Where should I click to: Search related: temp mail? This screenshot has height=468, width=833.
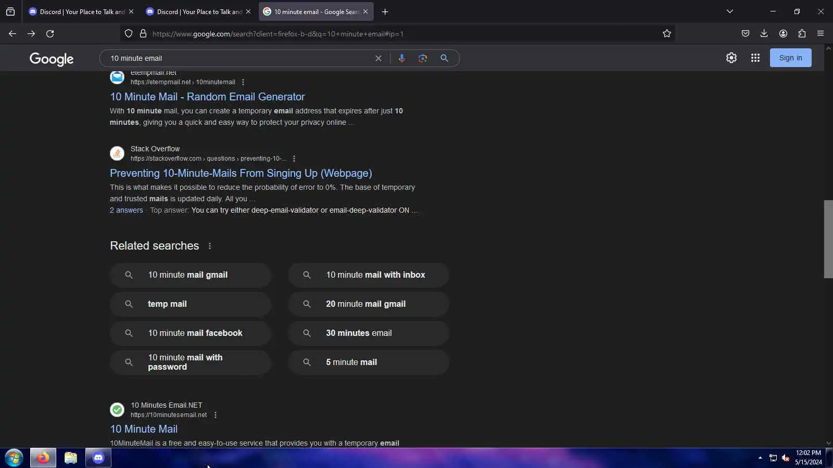(191, 304)
